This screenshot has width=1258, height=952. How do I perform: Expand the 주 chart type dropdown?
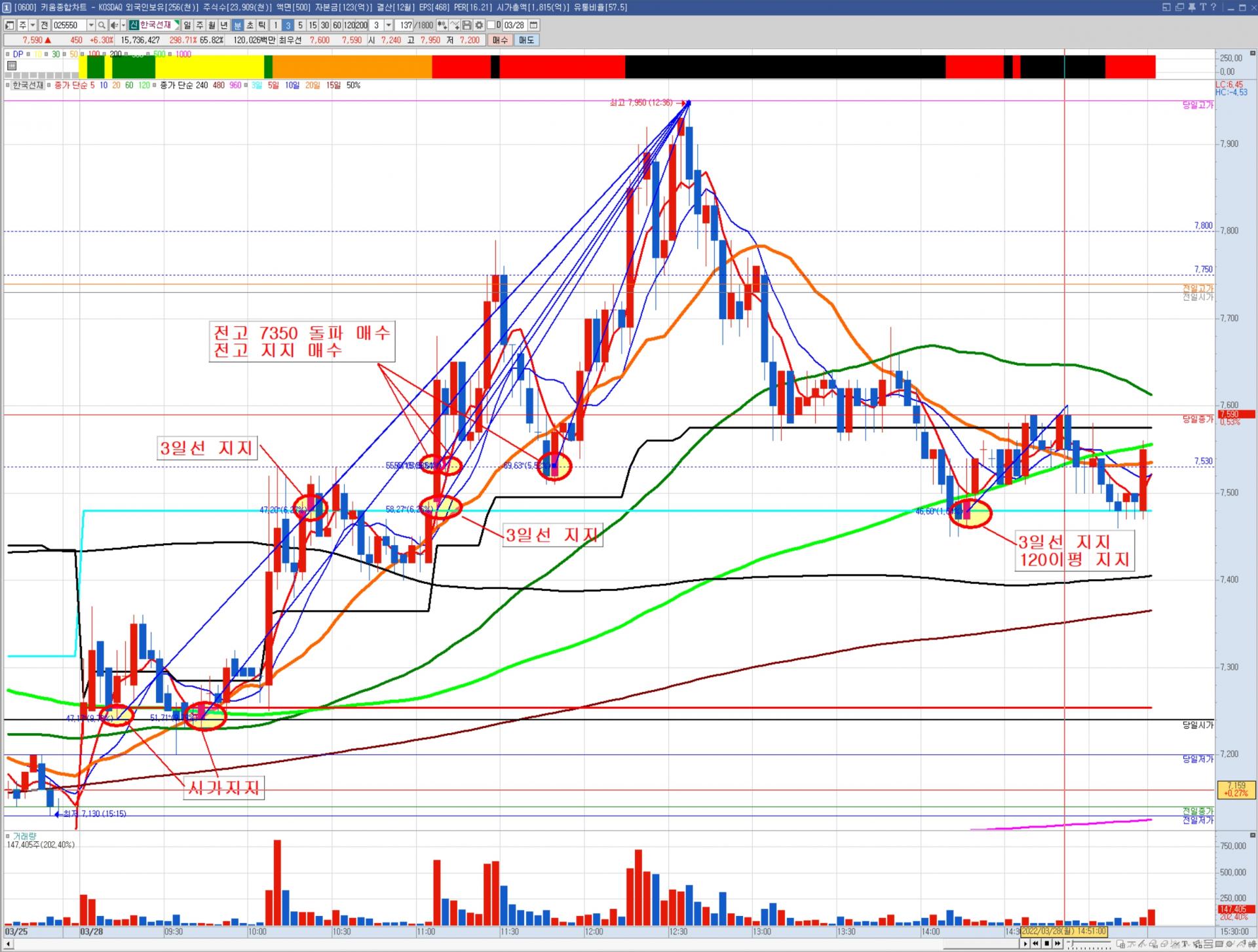point(33,25)
